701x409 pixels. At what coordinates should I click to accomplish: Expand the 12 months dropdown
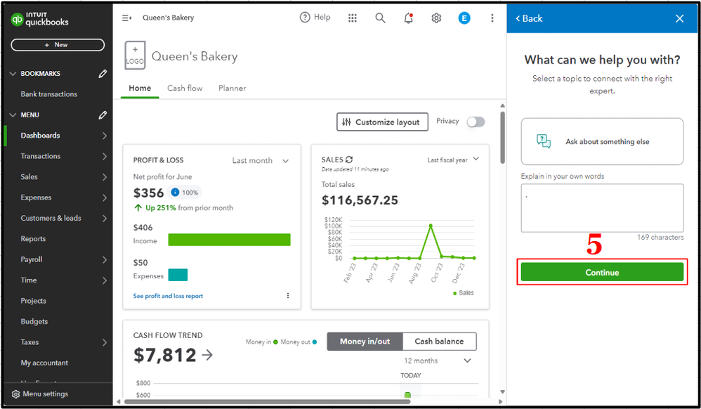[x=437, y=361]
